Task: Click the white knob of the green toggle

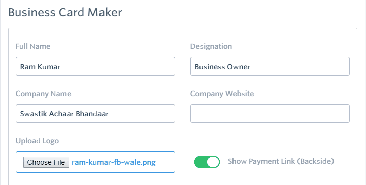Action: click(213, 162)
